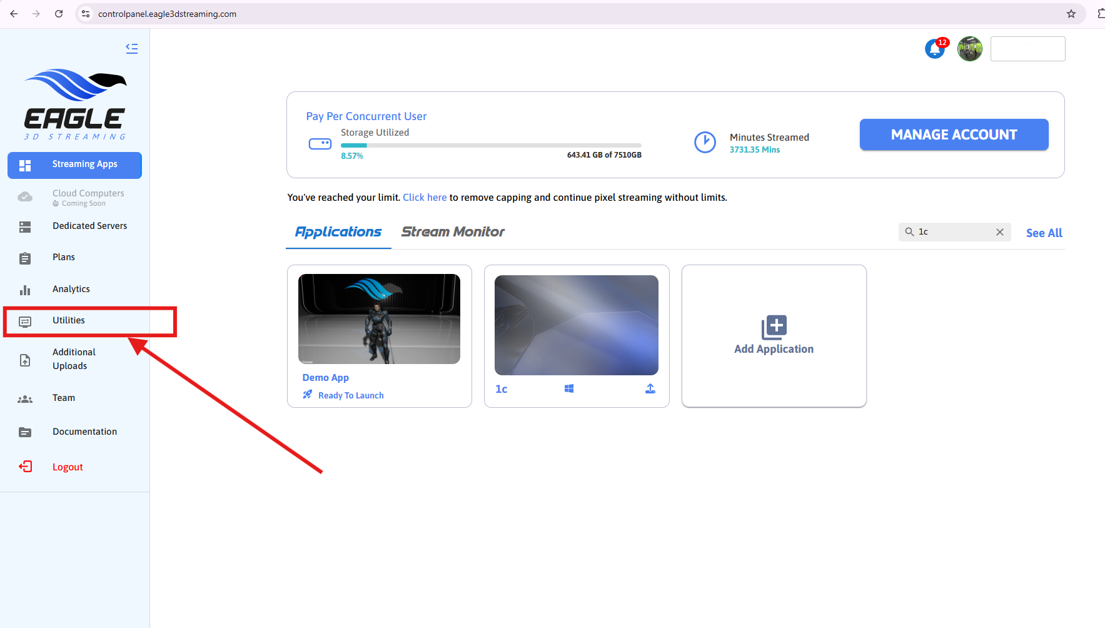The height and width of the screenshot is (628, 1105).
Task: Click the See All link
Action: coord(1044,233)
